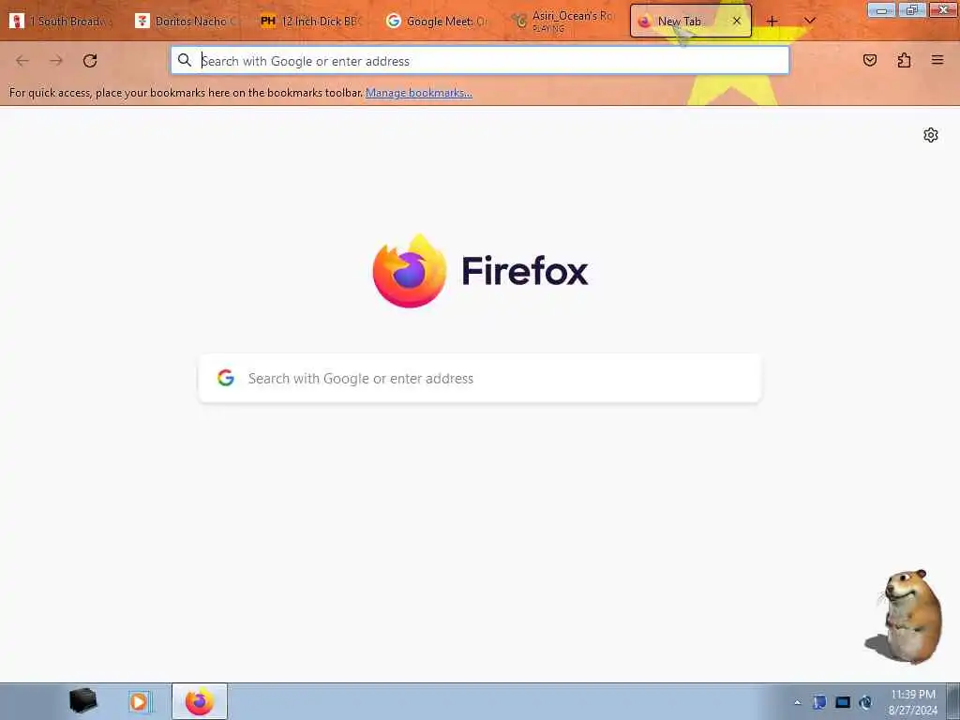Open new tab personalize gear icon
The width and height of the screenshot is (960, 720).
pos(931,135)
